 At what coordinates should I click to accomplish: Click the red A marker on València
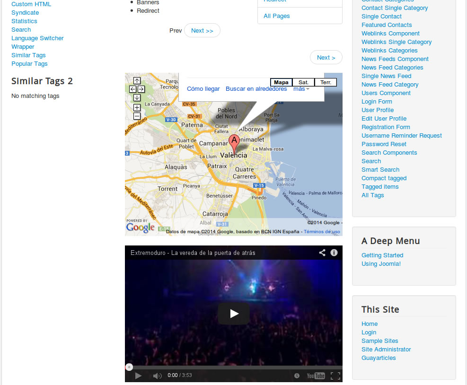234,141
